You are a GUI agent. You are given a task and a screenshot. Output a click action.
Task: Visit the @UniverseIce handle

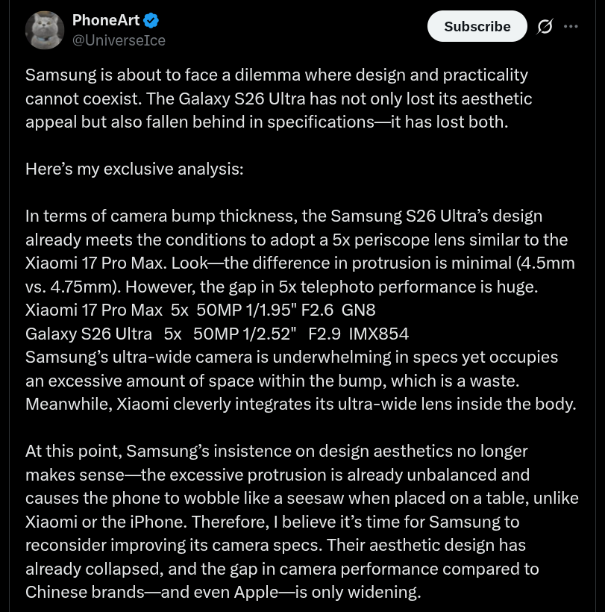(x=119, y=40)
